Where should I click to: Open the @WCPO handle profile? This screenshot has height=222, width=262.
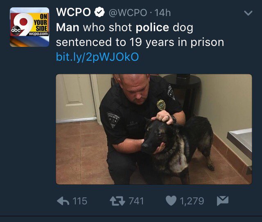point(128,13)
